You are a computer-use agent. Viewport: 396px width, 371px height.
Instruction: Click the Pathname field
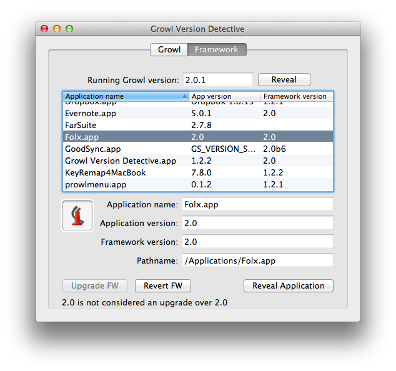[257, 260]
